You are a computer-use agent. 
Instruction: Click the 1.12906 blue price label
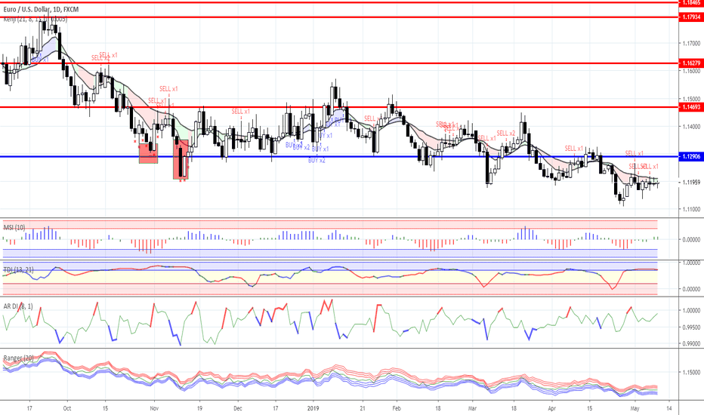691,157
